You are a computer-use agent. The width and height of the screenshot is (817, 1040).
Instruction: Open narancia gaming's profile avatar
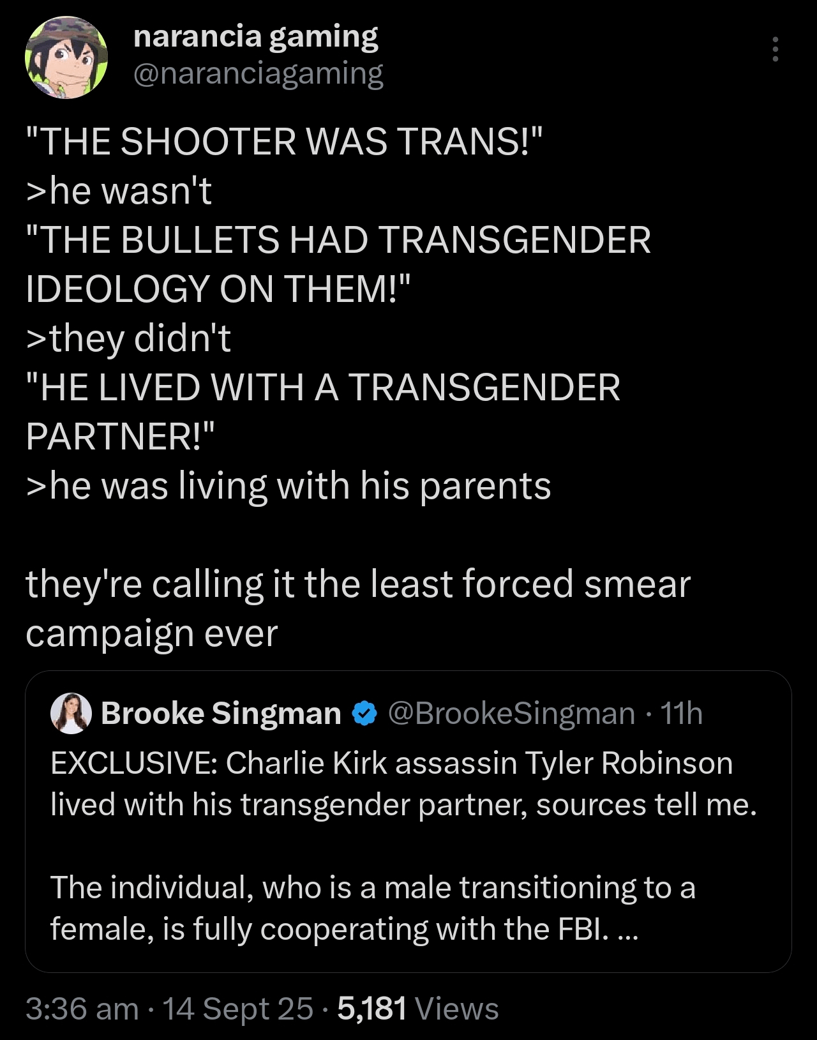tap(66, 57)
